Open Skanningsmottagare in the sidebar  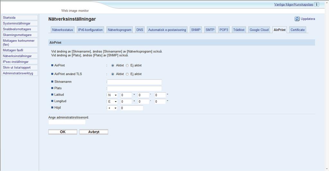[20, 35]
